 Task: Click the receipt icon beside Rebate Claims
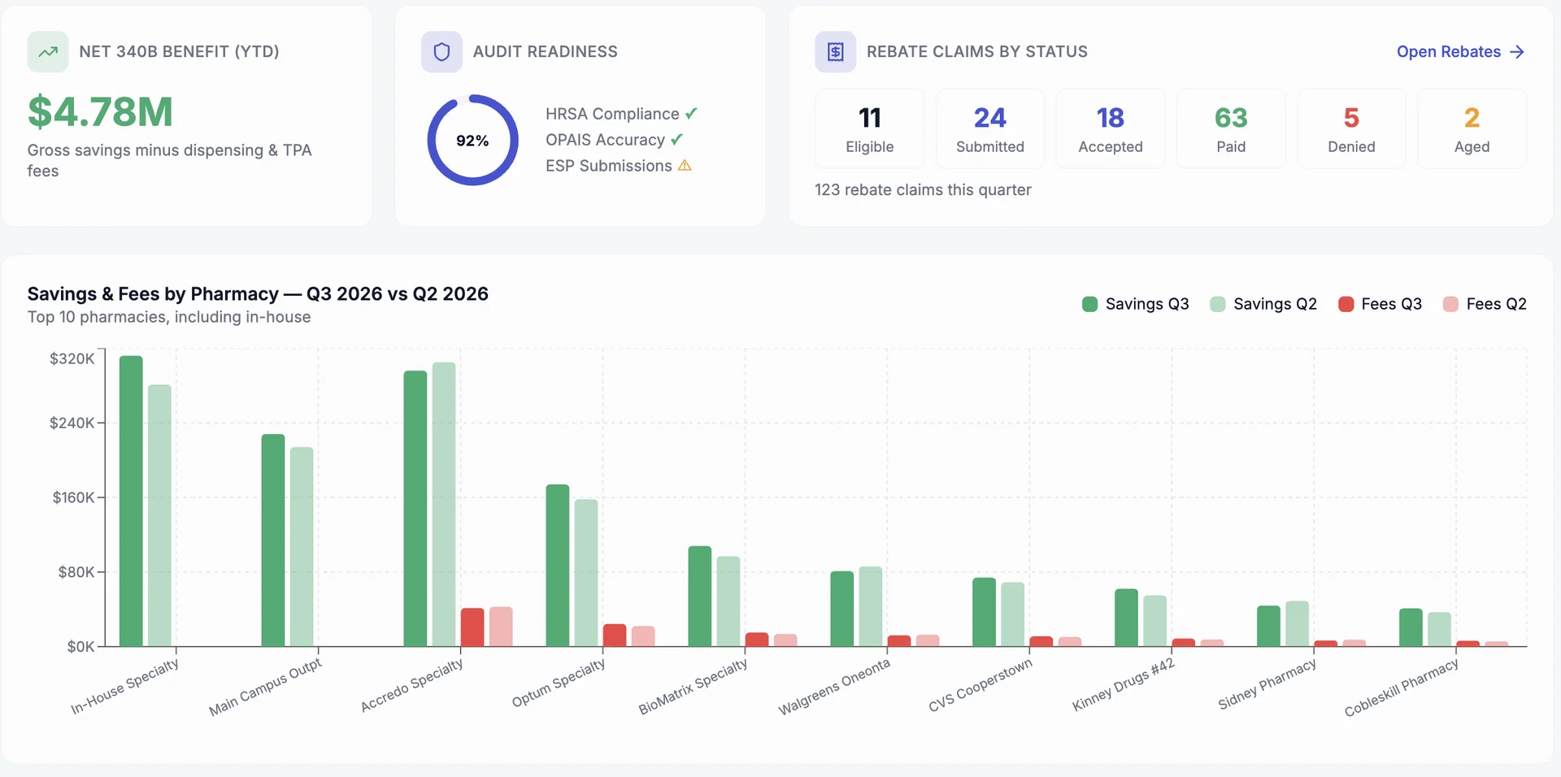point(835,52)
